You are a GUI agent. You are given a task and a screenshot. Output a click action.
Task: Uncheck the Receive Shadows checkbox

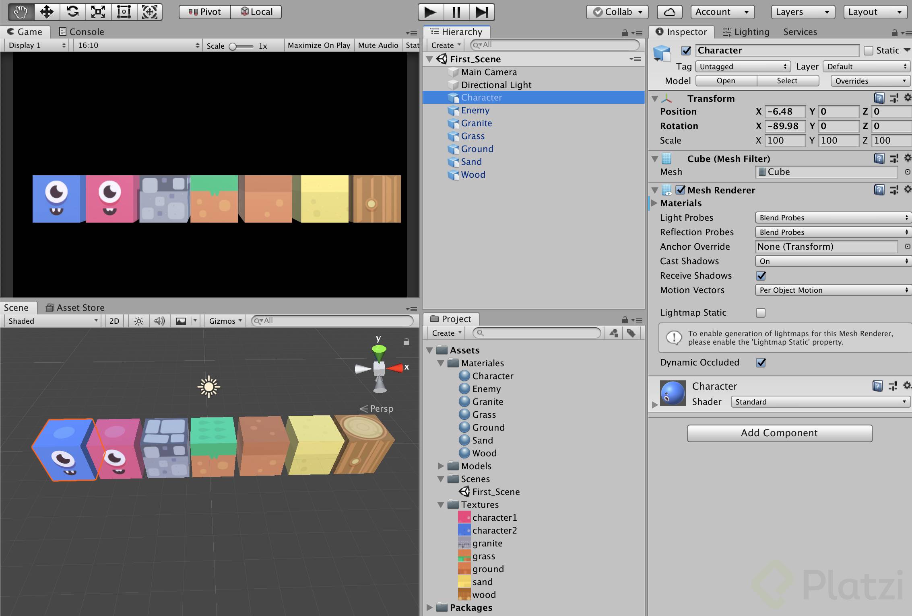(x=761, y=276)
